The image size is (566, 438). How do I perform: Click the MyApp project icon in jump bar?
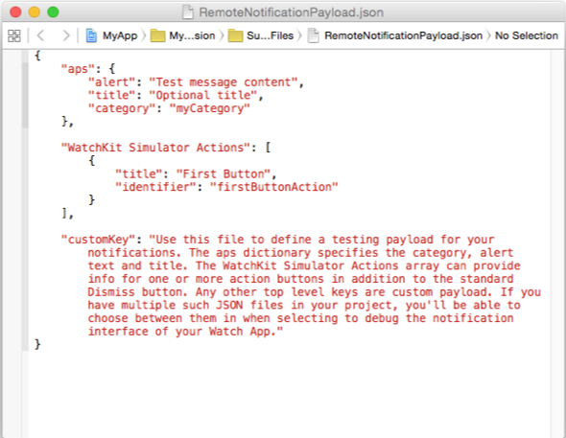[91, 35]
